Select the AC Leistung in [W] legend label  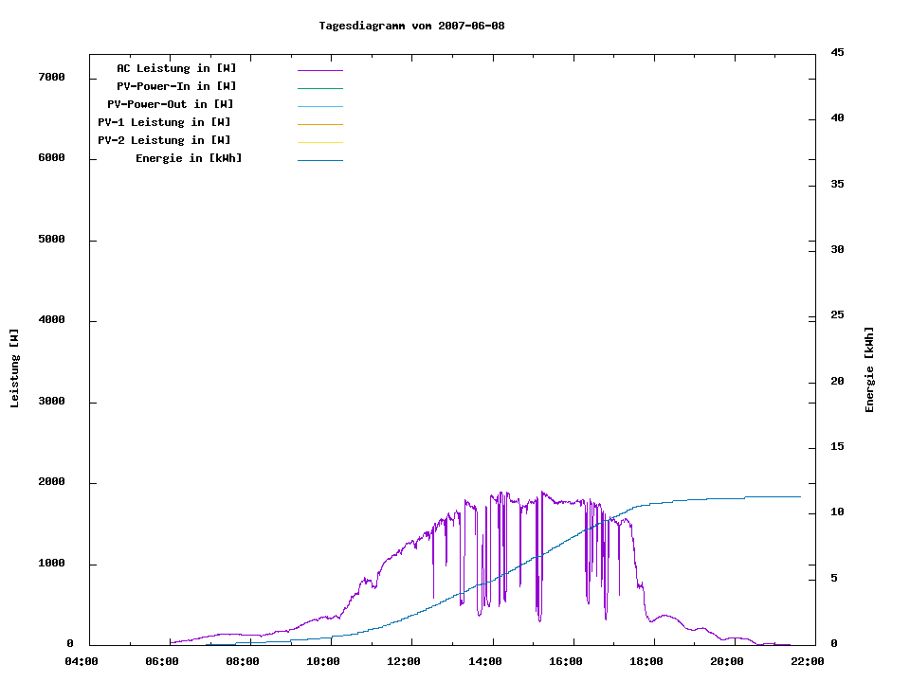click(x=176, y=68)
